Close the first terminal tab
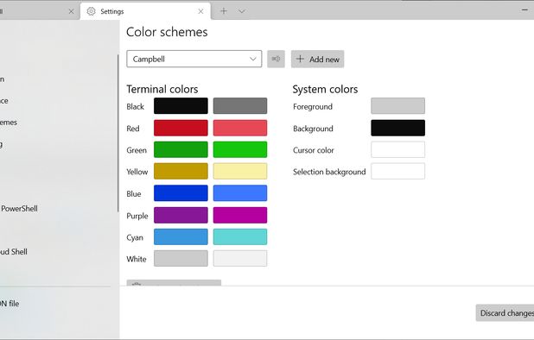 (71, 11)
